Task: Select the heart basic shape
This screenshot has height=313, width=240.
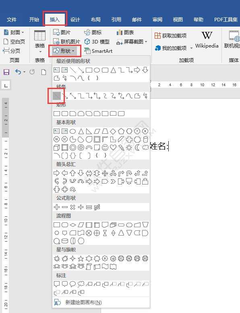Action: tap(113, 147)
